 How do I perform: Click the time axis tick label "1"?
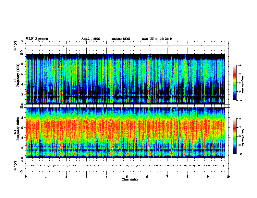coord(46,177)
